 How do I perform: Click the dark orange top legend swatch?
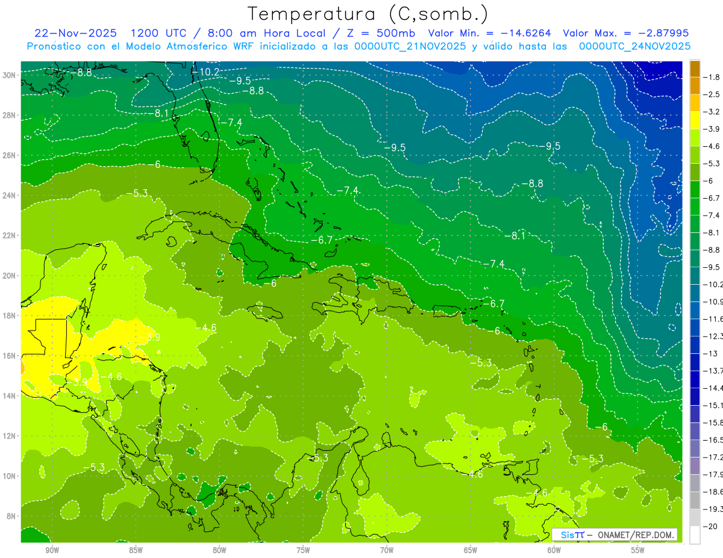(x=695, y=69)
